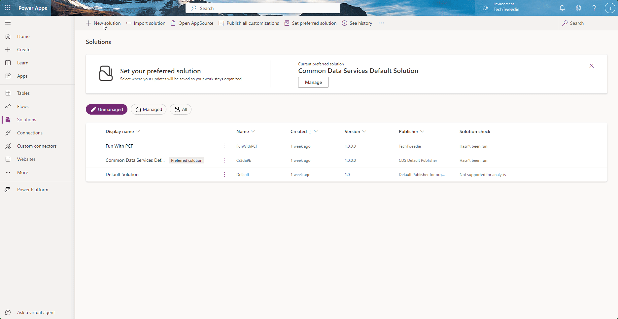
Task: Open help with the question mark icon
Action: click(594, 8)
